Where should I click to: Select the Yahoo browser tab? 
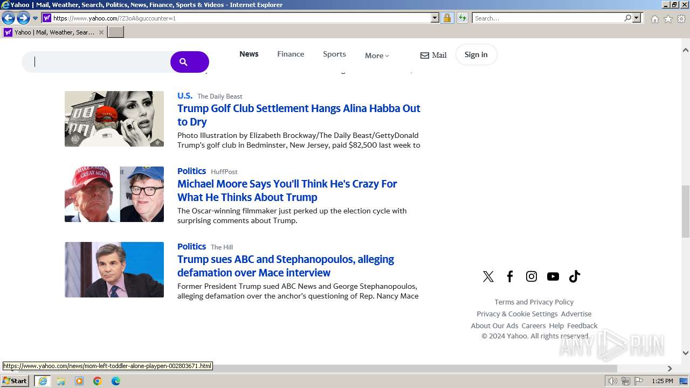53,32
